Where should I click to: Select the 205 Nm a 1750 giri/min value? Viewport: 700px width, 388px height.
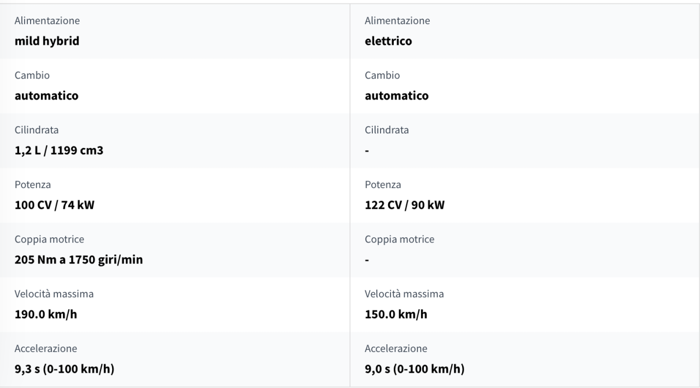[x=79, y=260]
